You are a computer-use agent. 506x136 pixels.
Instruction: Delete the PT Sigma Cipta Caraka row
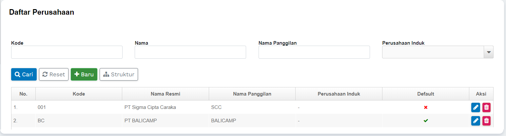click(x=487, y=107)
